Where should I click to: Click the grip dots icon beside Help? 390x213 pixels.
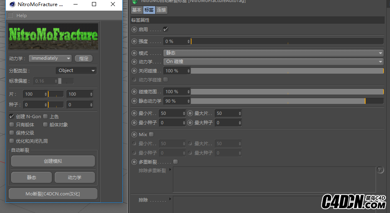click(10, 16)
